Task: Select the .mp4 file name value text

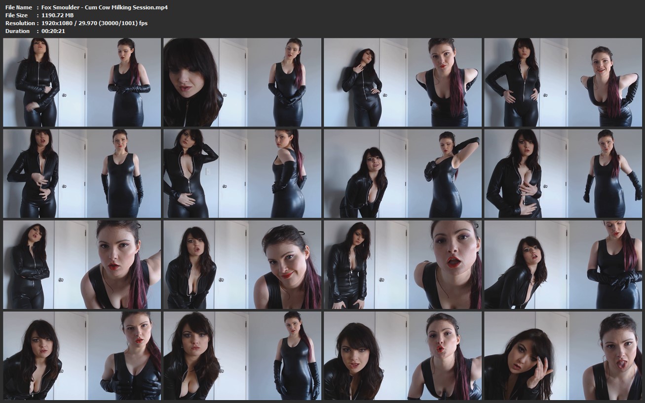Action: (x=105, y=7)
